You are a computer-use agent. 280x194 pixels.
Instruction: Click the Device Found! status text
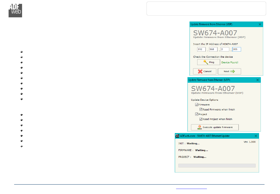pos(230,62)
